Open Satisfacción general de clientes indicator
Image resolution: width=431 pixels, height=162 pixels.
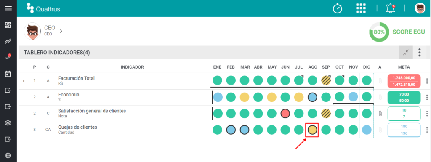[x=92, y=111]
